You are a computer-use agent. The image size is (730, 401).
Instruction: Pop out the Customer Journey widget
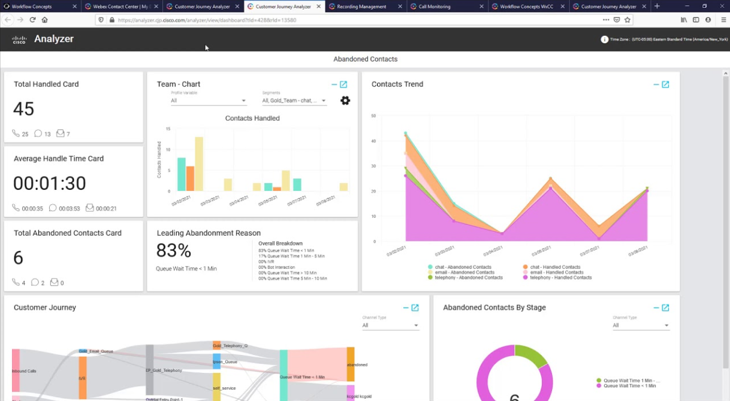tap(415, 308)
